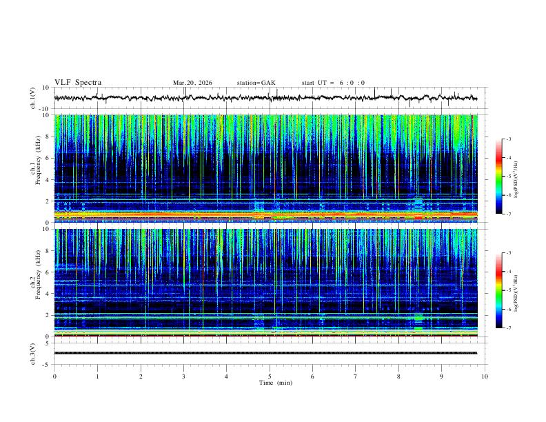Click the '5' tick on Time axis
Screen dimensions: 546x422
coord(270,376)
